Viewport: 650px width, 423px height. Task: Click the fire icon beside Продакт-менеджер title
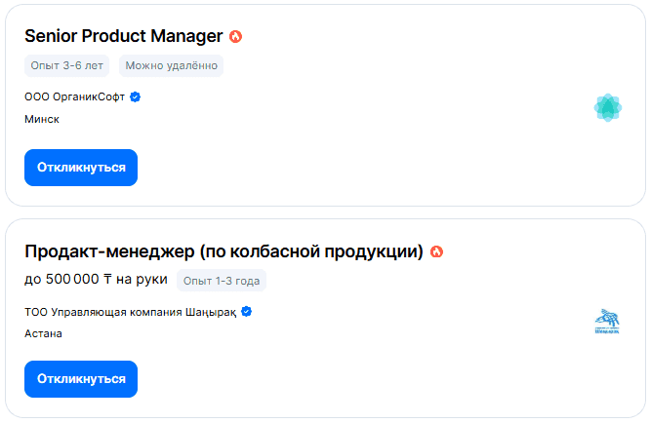point(436,251)
